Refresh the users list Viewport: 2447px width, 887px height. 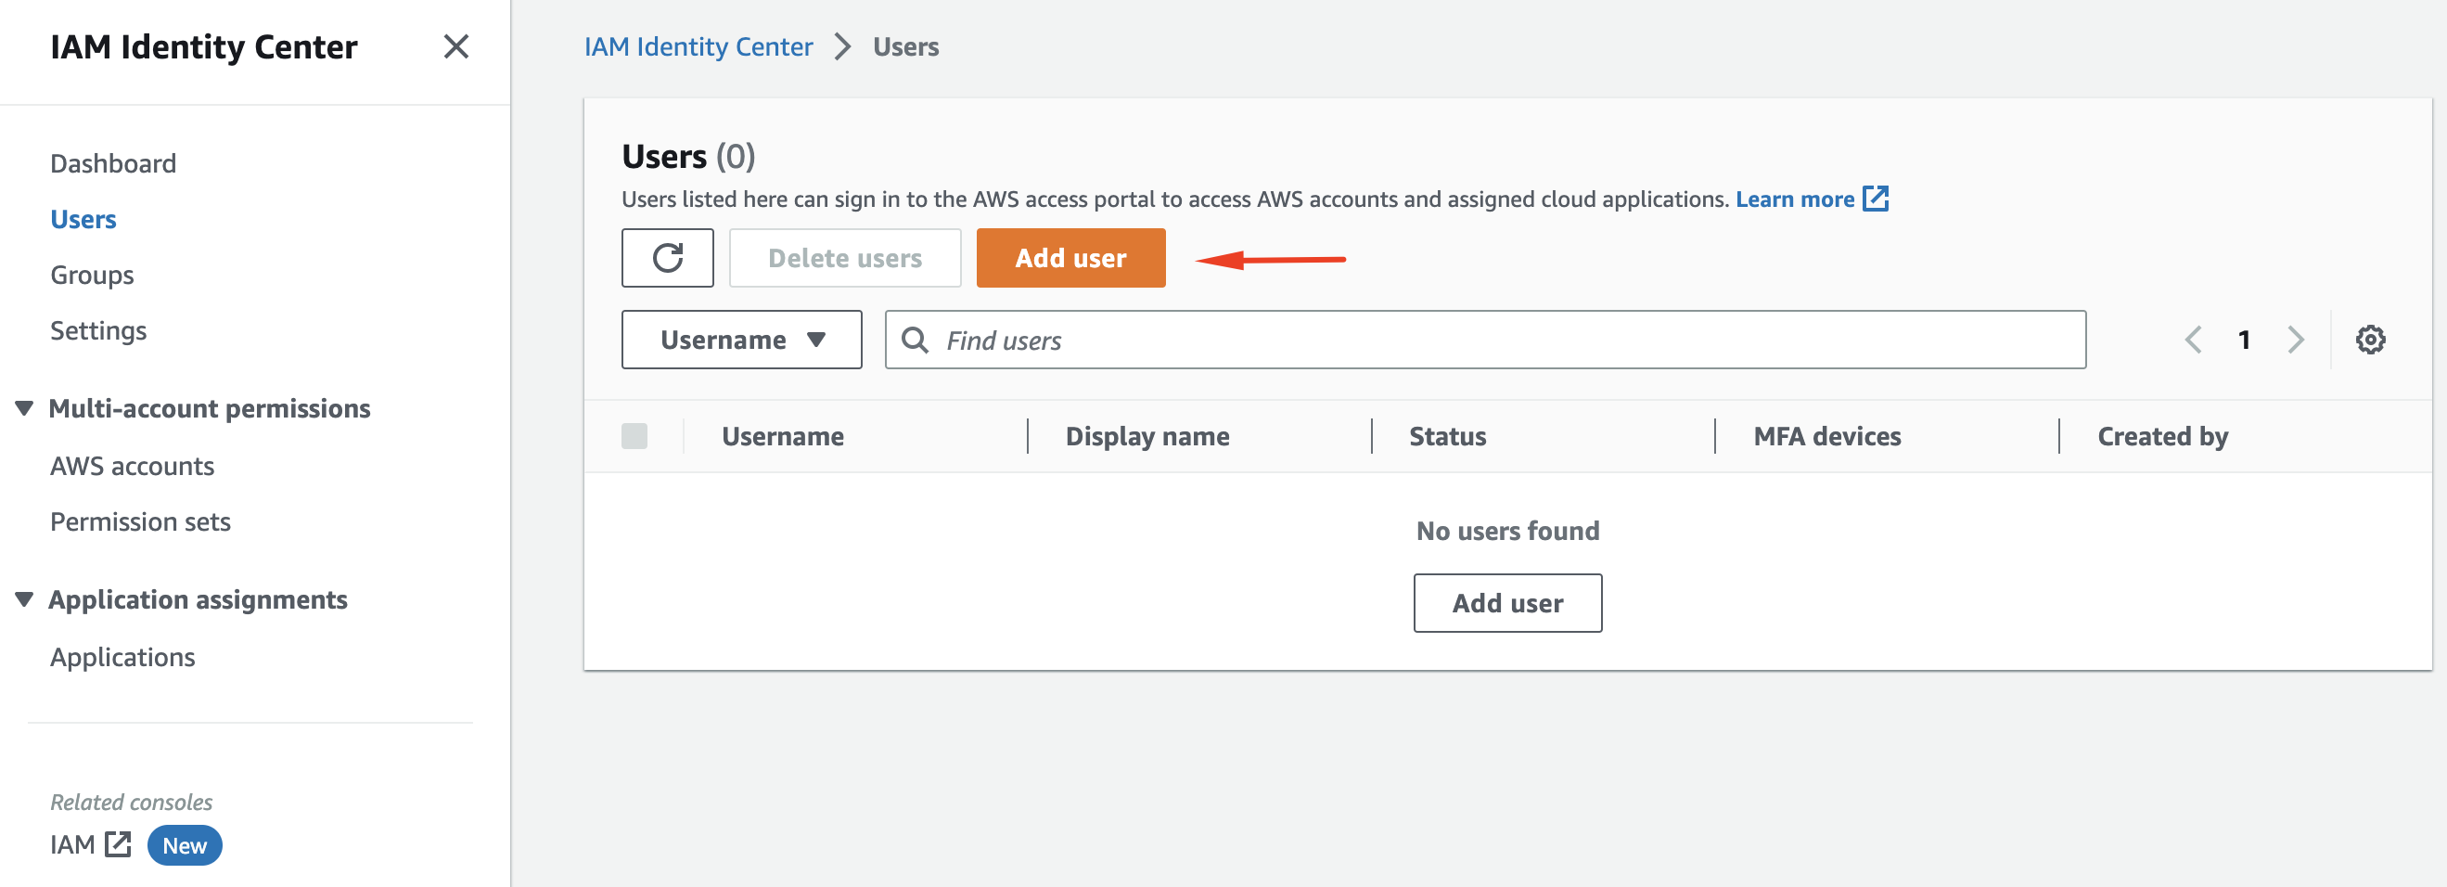pyautogui.click(x=667, y=257)
